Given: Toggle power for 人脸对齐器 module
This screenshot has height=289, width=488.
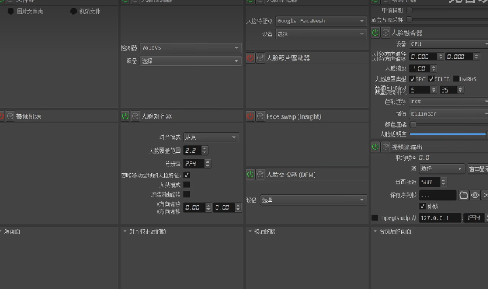Looking at the screenshot, I should pyautogui.click(x=125, y=116).
